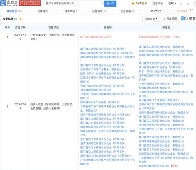Viewport: 196px width, 170px height.
Task: Open the 企业中心 link
Action: [x=158, y=4]
